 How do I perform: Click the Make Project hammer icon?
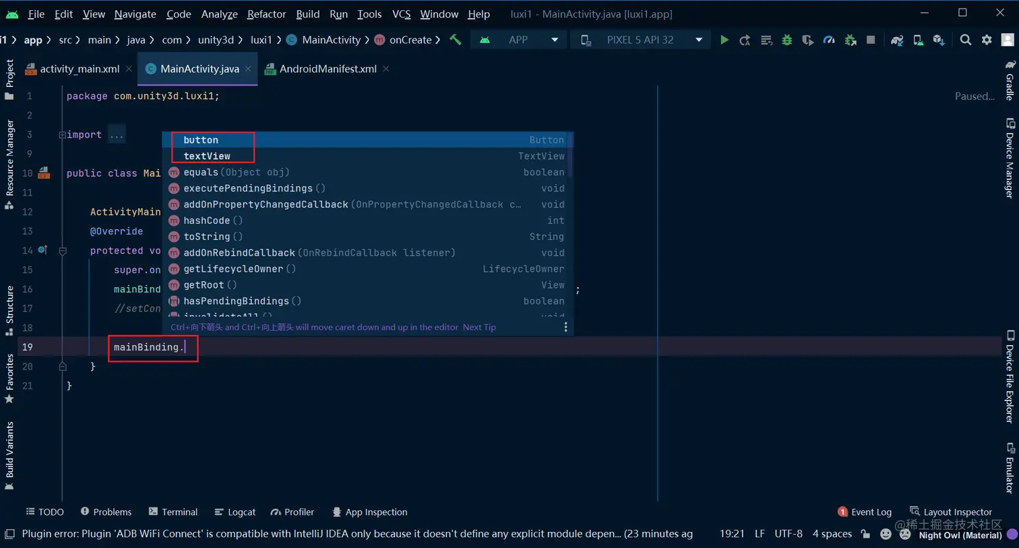pos(456,40)
